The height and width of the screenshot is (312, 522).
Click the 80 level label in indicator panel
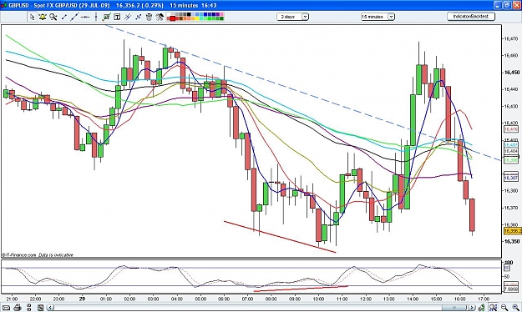point(507,268)
